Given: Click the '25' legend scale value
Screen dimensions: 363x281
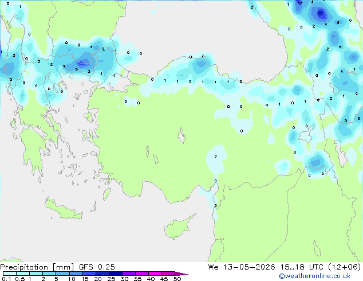Looking at the screenshot, I should point(111,279).
